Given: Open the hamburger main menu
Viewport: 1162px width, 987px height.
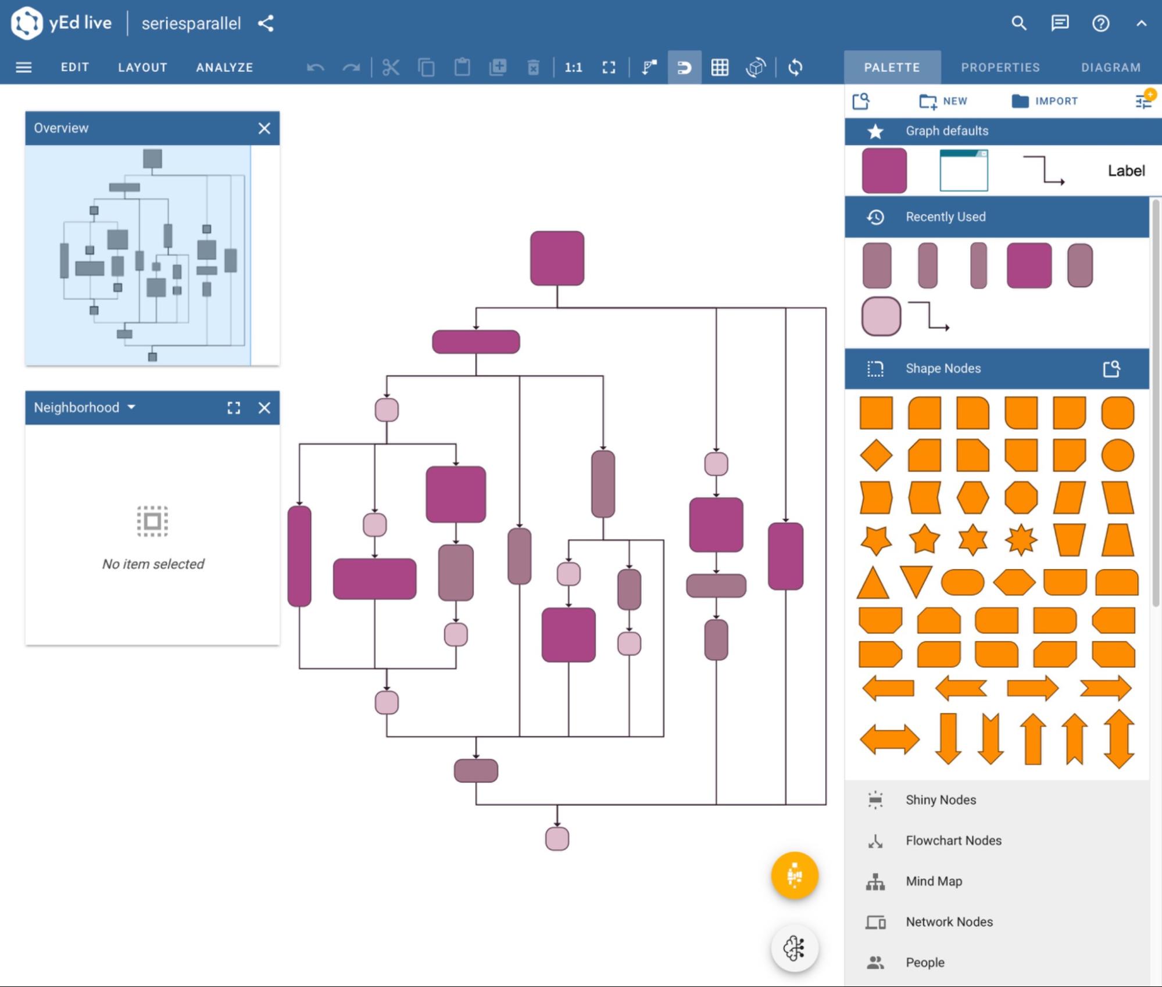Looking at the screenshot, I should [x=23, y=67].
